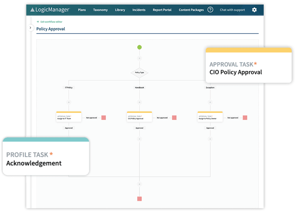Select red end node beside Assign to IT Team
Screen dimensions: 296x212
pyautogui.click(x=103, y=118)
